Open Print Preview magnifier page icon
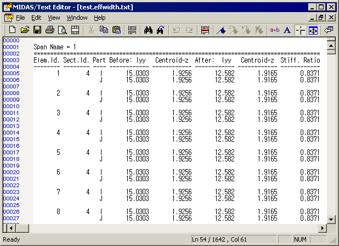339x246 pixels. coord(63,30)
